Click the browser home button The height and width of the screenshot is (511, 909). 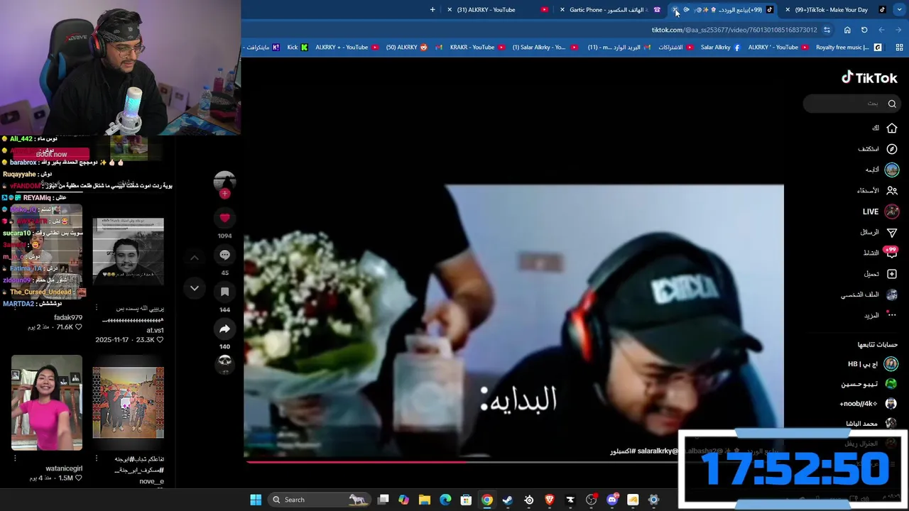coord(847,30)
